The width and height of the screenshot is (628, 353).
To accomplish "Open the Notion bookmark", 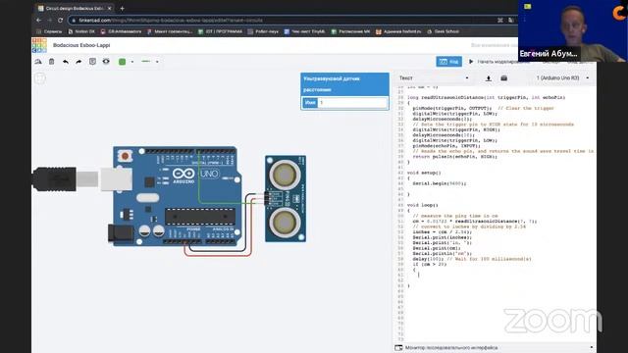I will [81, 31].
